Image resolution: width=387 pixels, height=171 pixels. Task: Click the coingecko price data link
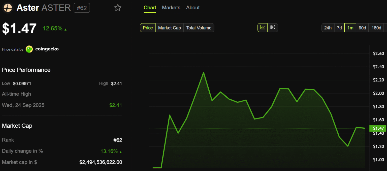(x=47, y=49)
